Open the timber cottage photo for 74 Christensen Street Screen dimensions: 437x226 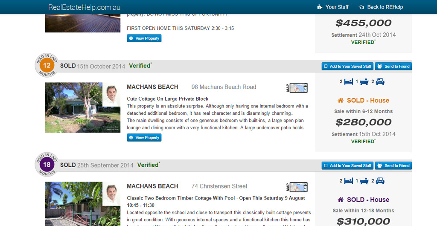(82, 204)
